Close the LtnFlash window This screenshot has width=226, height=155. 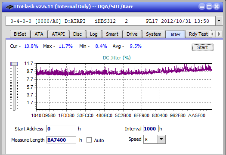[217, 6]
